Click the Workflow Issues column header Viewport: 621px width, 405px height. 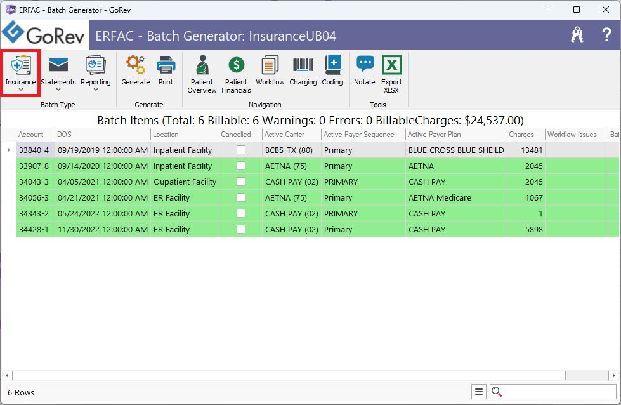tap(577, 135)
